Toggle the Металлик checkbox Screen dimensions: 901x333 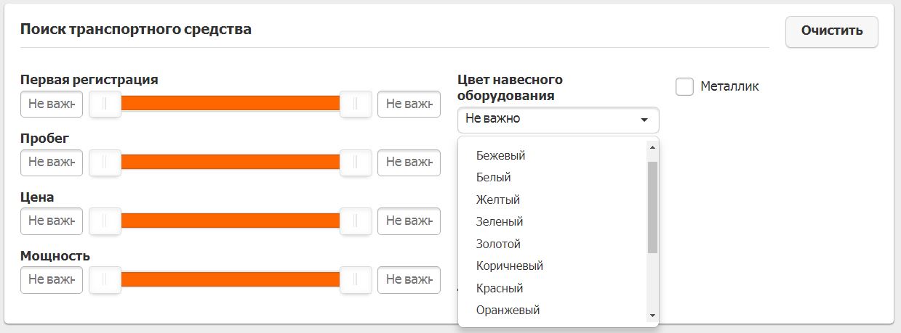(x=684, y=86)
